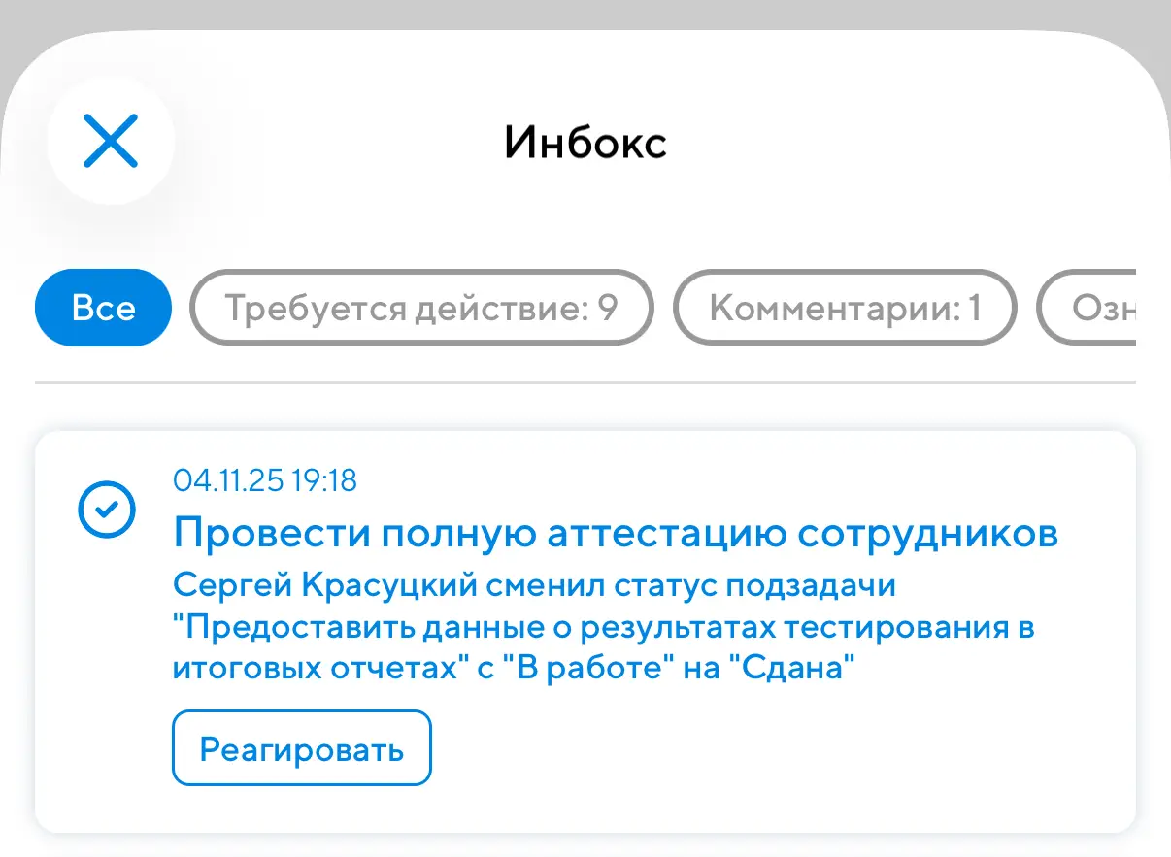Click the divider line under the filter chips
The image size is (1171, 857).
click(585, 383)
